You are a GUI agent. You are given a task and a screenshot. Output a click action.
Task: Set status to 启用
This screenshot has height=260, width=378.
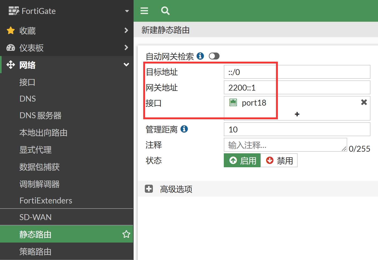[x=242, y=161]
